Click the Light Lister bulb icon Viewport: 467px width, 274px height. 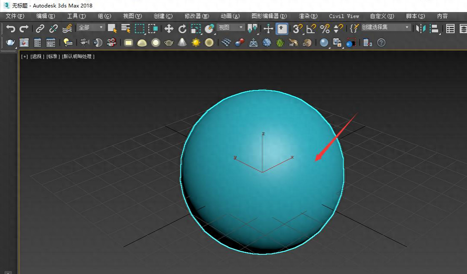pyautogui.click(x=68, y=42)
